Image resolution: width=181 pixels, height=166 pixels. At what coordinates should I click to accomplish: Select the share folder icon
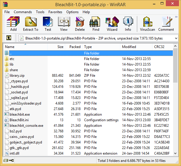click(7, 70)
